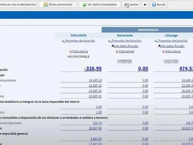Click the icon beside Declarante Ver datos fiscales
Screen dimensions: 193x145
(113, 46)
